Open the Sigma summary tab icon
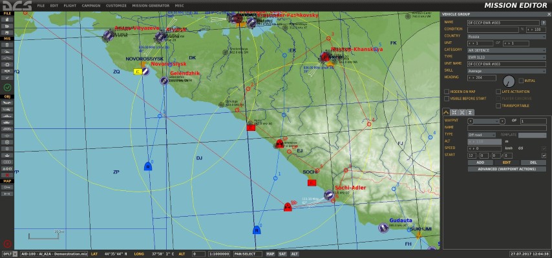This screenshot has width=552, height=258. coord(471,112)
